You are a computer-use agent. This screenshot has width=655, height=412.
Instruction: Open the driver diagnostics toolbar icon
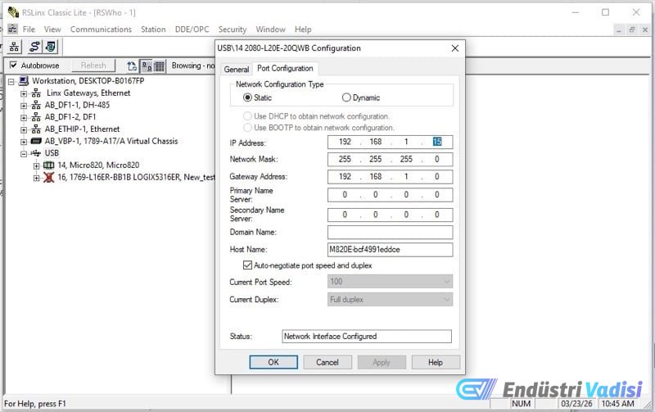coord(51,47)
